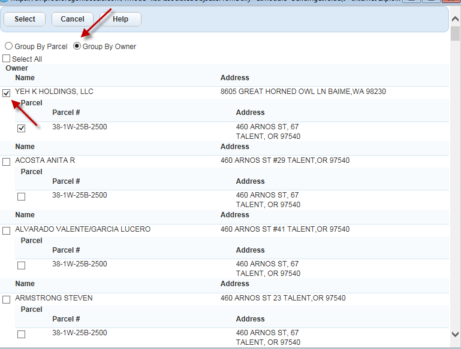The image size is (461, 349).
Task: Click the scrollbar down arrow
Action: [x=455, y=333]
